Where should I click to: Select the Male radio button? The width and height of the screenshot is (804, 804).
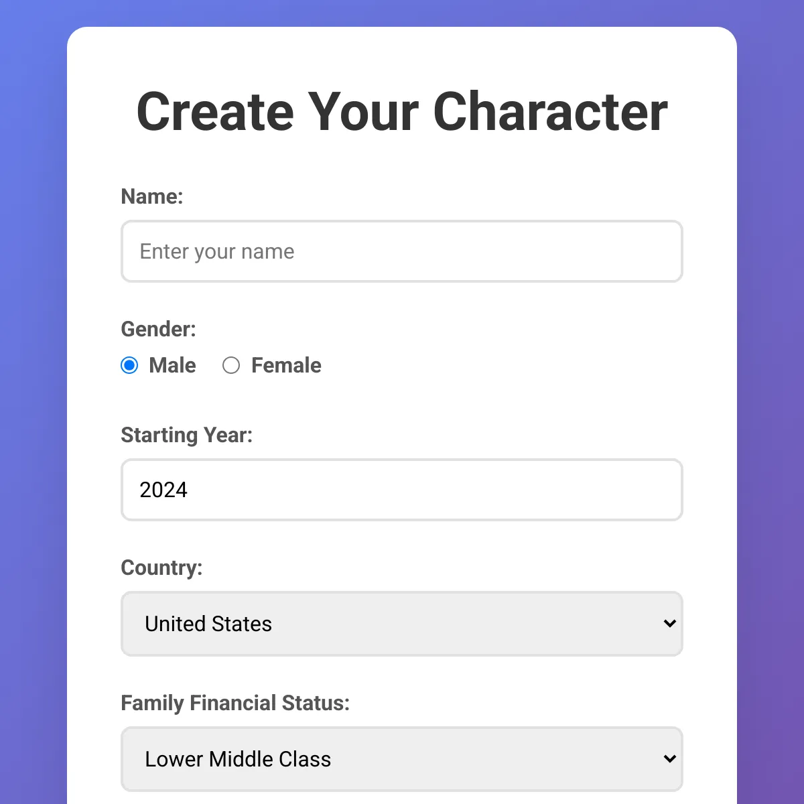point(129,365)
